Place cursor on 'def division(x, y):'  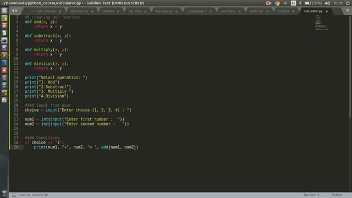pyautogui.click(x=47, y=64)
